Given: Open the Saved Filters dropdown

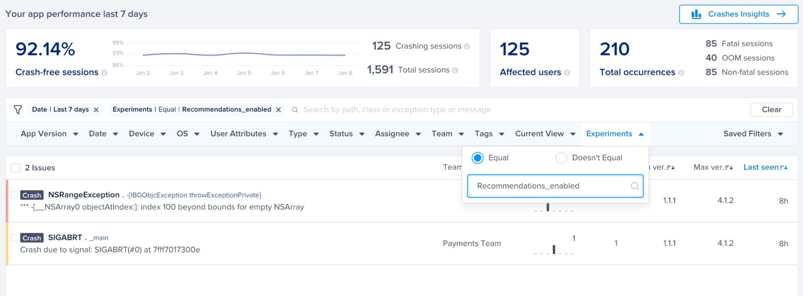Looking at the screenshot, I should click(753, 134).
